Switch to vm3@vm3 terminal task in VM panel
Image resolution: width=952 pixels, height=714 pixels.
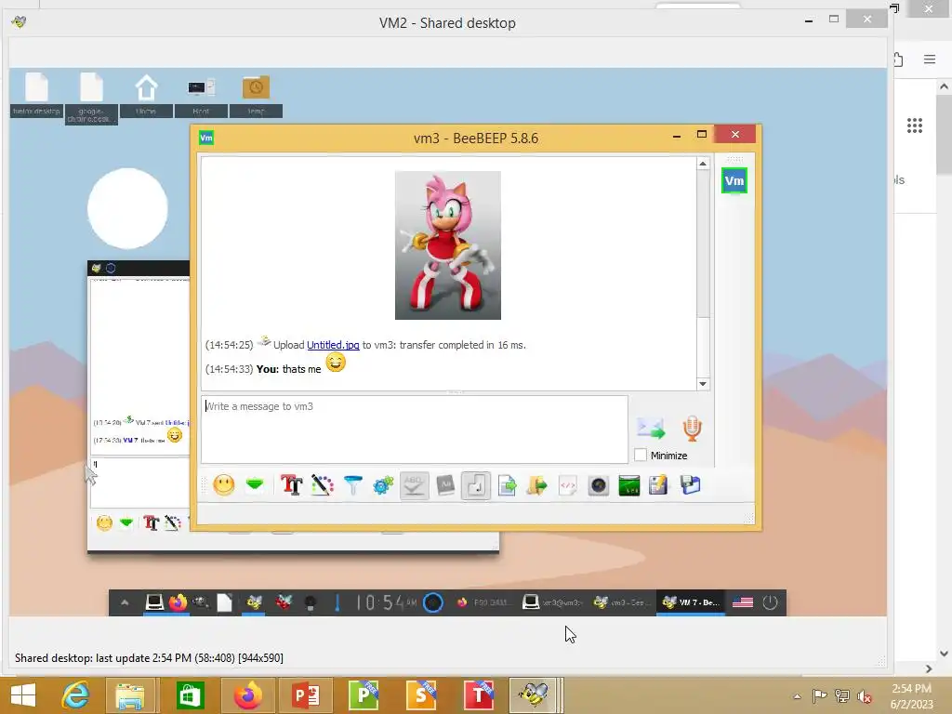point(552,602)
